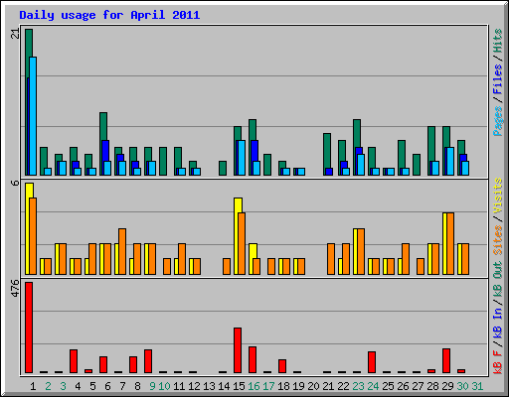
Task: Click the "6" middle chart axis value
Action: pyautogui.click(x=16, y=183)
